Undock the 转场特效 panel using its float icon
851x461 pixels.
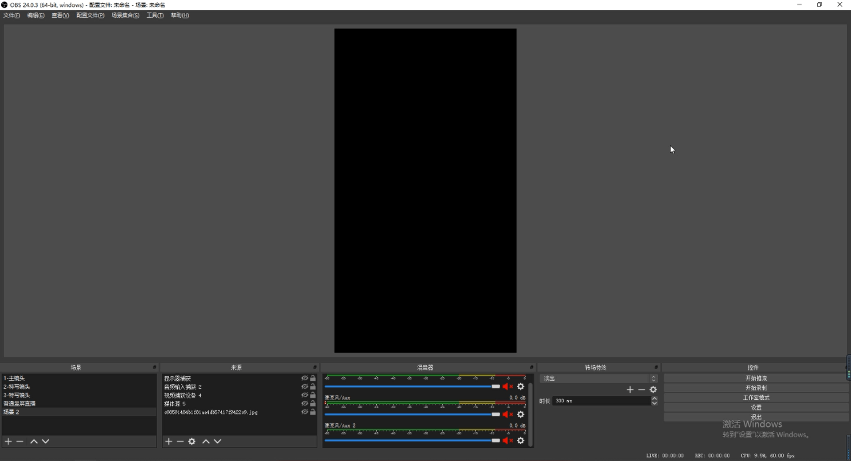click(656, 367)
